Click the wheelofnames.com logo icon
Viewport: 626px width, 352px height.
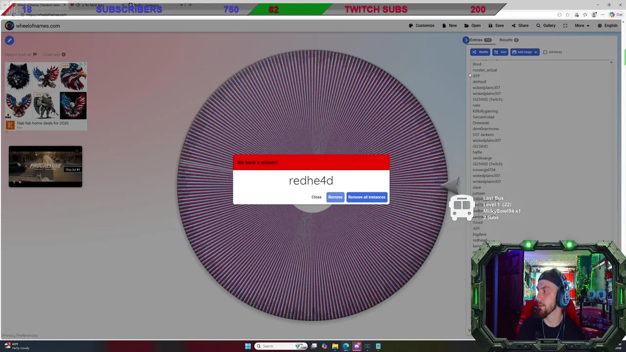click(x=9, y=26)
